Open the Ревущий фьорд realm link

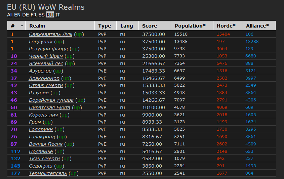tap(48, 49)
